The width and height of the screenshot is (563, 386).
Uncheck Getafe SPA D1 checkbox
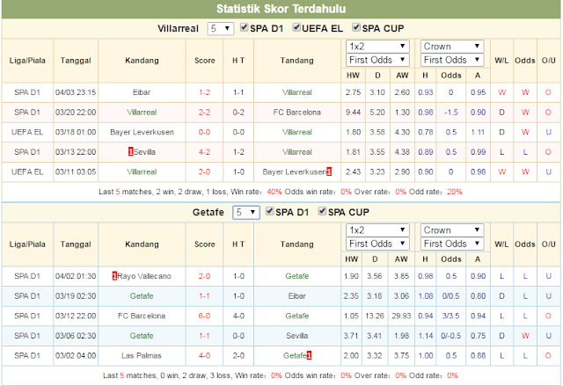pyautogui.click(x=270, y=211)
